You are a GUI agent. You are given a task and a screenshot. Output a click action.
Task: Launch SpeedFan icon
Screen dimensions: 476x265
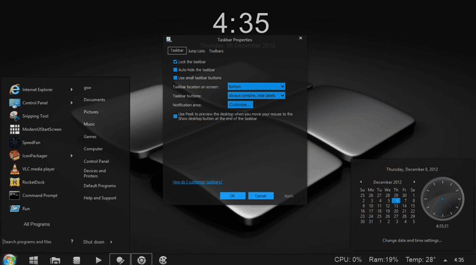[x=14, y=143]
